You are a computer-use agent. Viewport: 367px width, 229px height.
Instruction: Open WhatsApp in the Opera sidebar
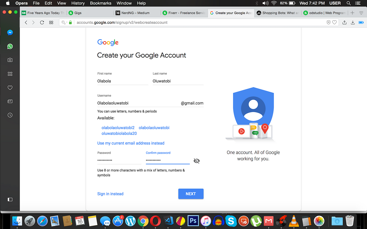point(10,46)
